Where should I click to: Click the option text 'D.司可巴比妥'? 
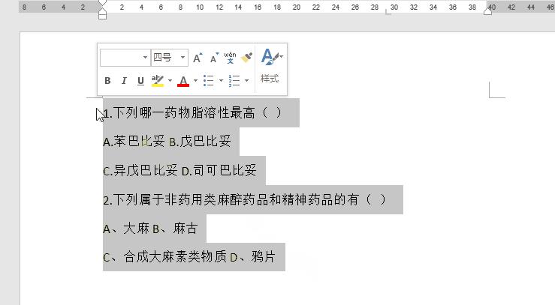coord(219,171)
